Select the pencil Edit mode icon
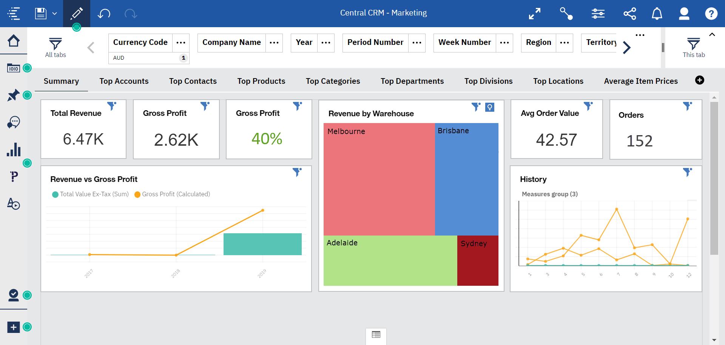The image size is (725, 345). [x=76, y=12]
